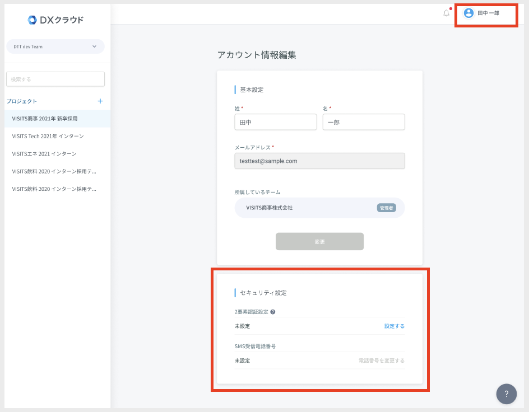Select project VISITS商事 2021年 新卒採用
This screenshot has height=412, width=529.
(x=57, y=119)
